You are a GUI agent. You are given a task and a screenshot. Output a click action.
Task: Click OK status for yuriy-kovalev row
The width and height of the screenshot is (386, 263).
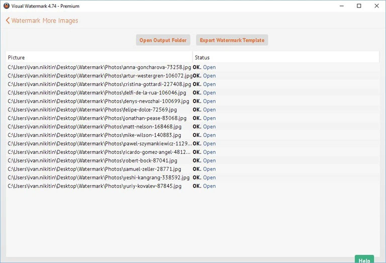197,186
